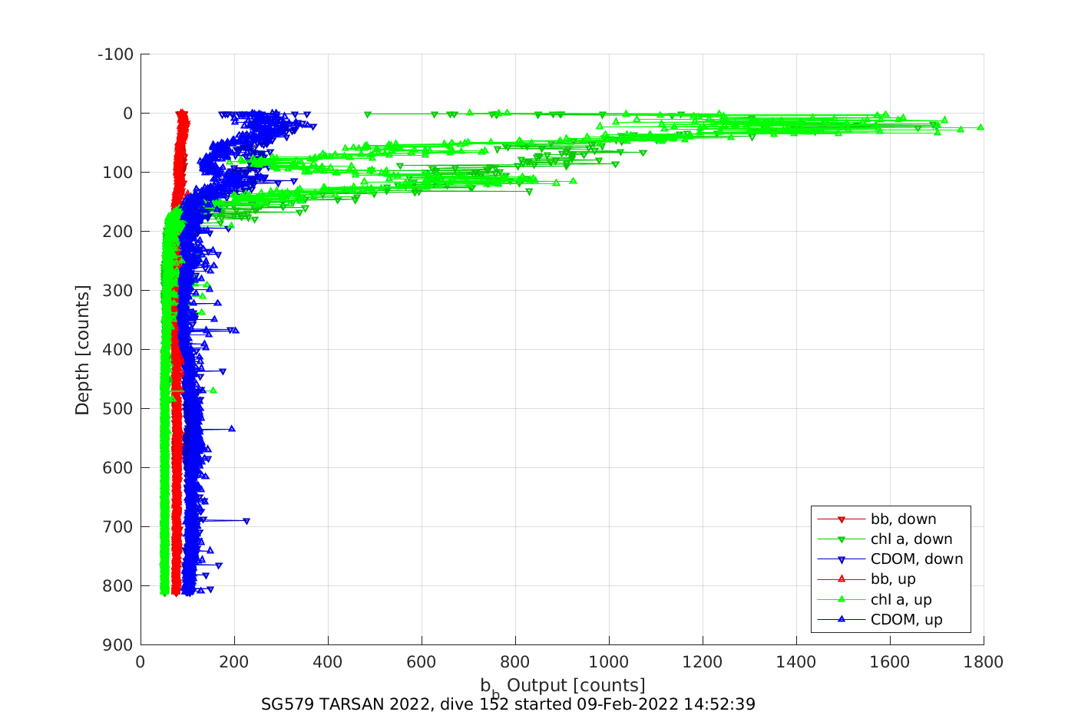Click the 'Depth [counts]' y-axis label
The height and width of the screenshot is (725, 1088).
82,350
